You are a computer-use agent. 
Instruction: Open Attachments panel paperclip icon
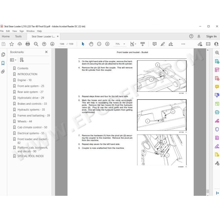(x=3, y=72)
